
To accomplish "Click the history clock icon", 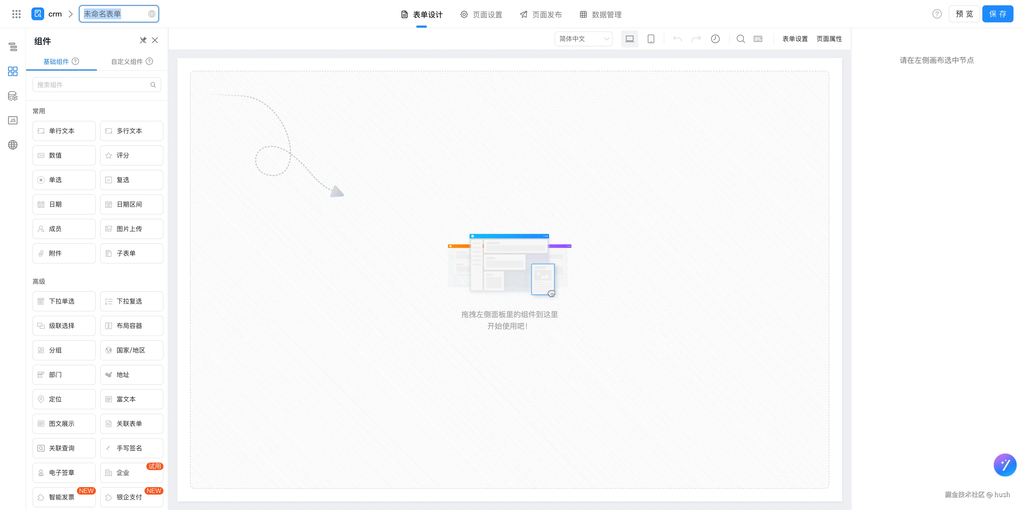I will pos(715,39).
